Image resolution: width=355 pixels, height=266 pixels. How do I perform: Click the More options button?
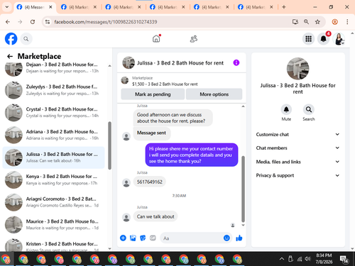click(x=214, y=94)
